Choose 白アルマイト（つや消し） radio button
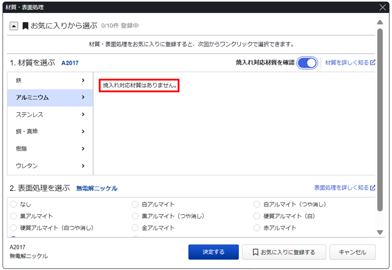 257,204
